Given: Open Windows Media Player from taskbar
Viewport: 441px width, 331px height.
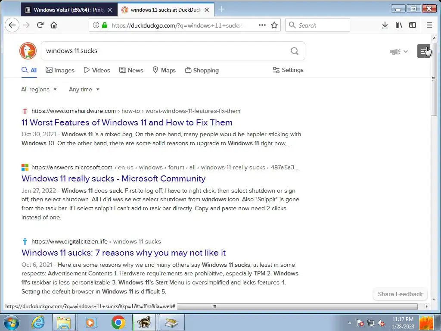Looking at the screenshot, I should click(x=90, y=322).
